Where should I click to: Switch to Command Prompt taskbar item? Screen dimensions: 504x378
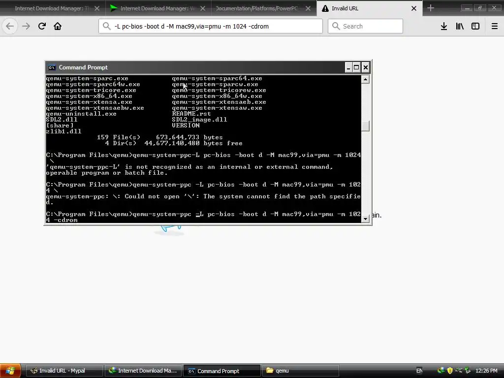[222, 371]
